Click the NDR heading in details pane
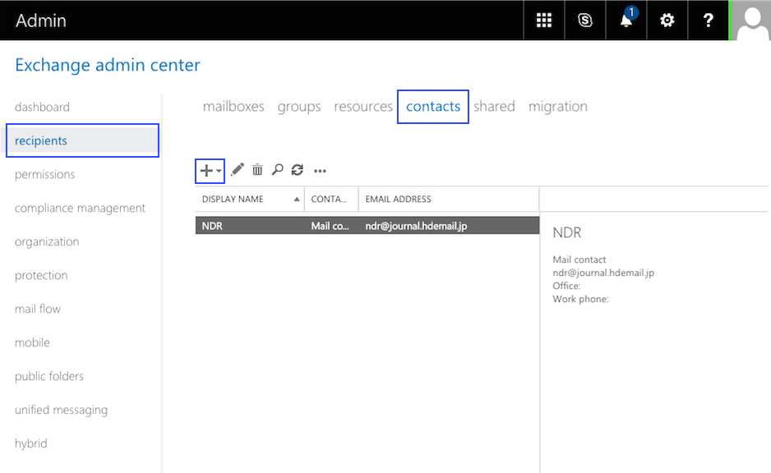This screenshot has height=473, width=771. click(567, 232)
